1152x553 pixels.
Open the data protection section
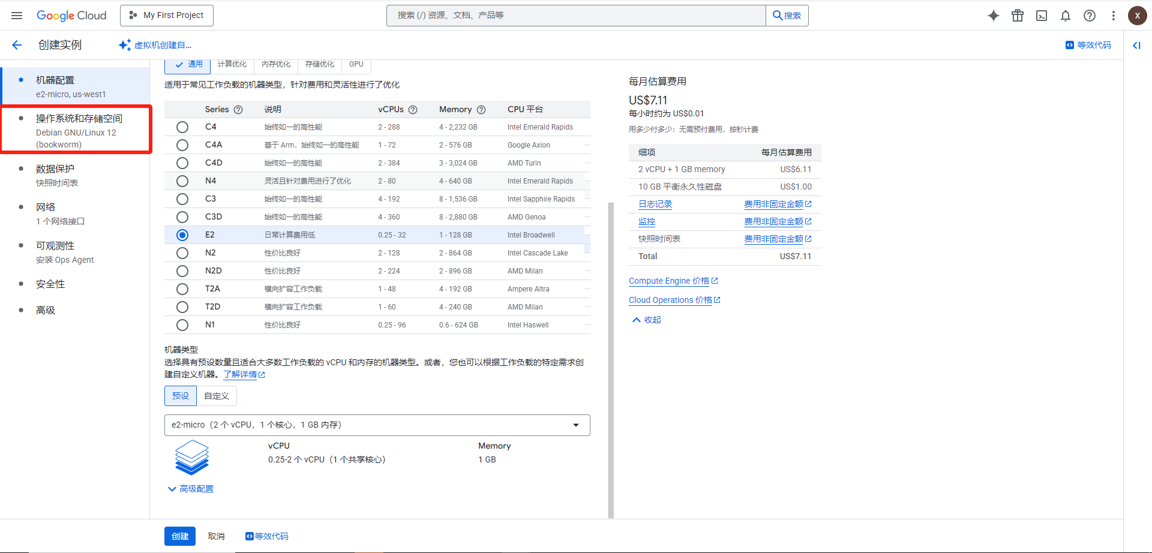point(76,175)
